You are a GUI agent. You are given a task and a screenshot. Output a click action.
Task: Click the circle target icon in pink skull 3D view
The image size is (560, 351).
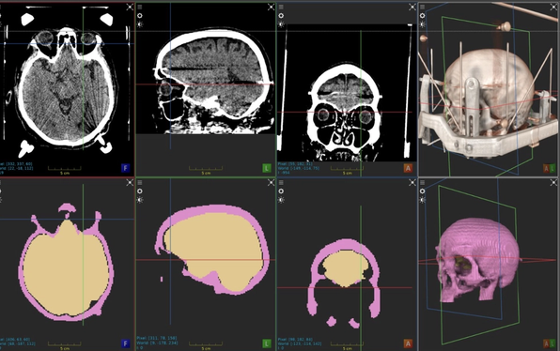pos(423,191)
